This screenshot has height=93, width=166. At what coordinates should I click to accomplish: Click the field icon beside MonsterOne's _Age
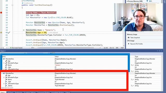point(6,67)
